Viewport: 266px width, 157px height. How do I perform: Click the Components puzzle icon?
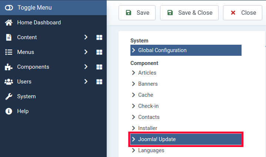point(9,67)
